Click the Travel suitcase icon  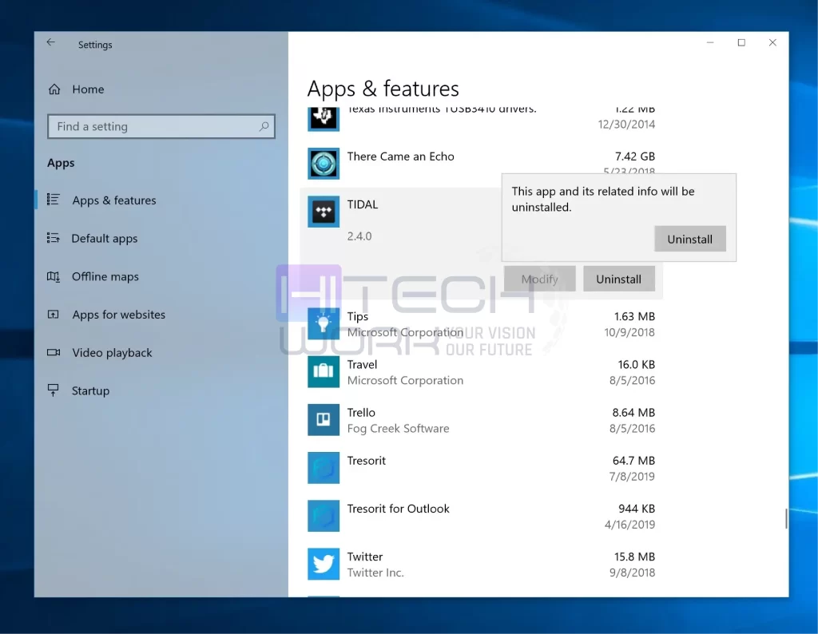[324, 372]
